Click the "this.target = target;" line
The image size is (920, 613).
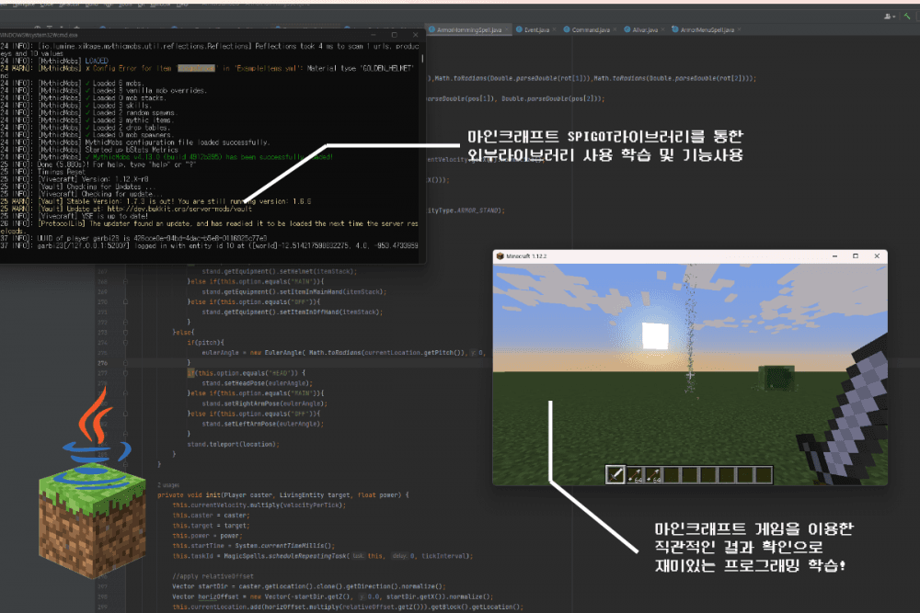tap(211, 526)
